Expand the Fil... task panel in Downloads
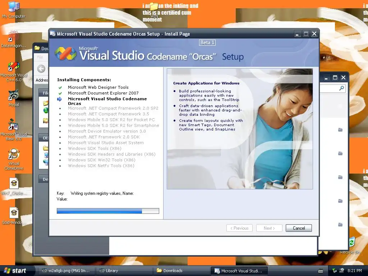Screen dimensions: 368x276 point(43,93)
